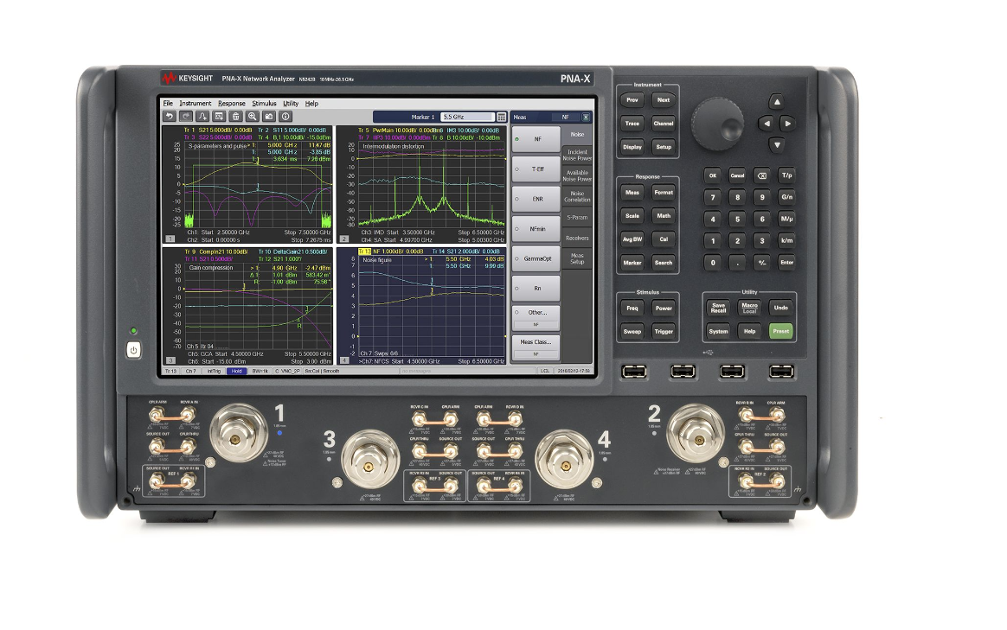
Task: Click the info icon in the toolbar
Action: (285, 116)
